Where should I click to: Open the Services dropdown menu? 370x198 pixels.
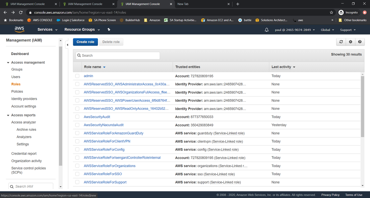click(x=47, y=30)
